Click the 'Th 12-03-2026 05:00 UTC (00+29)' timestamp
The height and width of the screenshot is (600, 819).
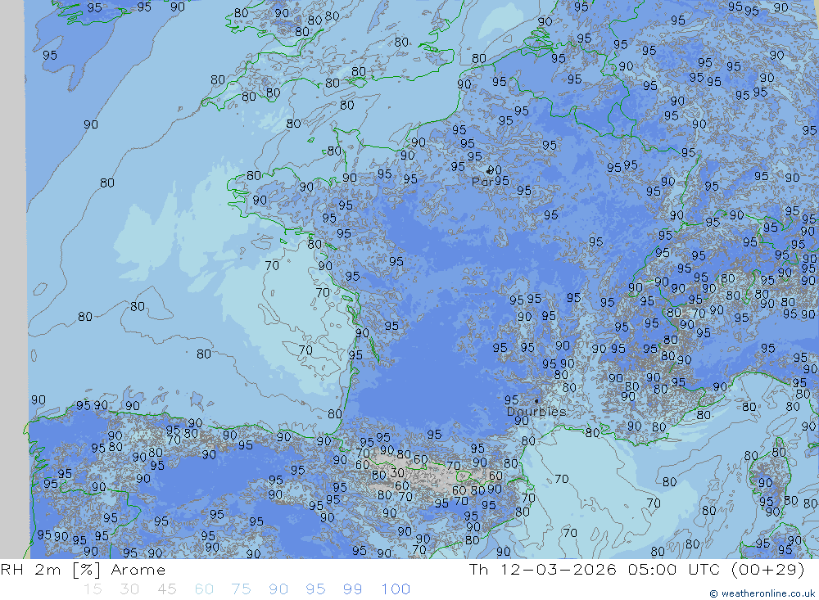[x=636, y=570]
